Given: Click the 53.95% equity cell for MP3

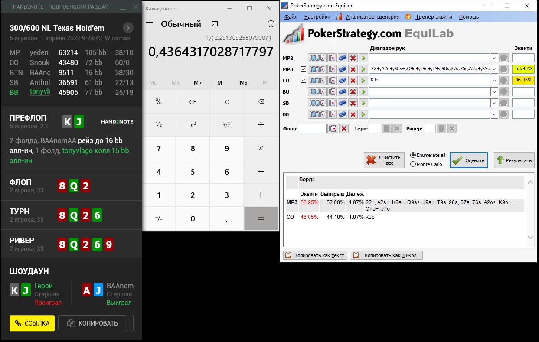Looking at the screenshot, I should point(523,69).
